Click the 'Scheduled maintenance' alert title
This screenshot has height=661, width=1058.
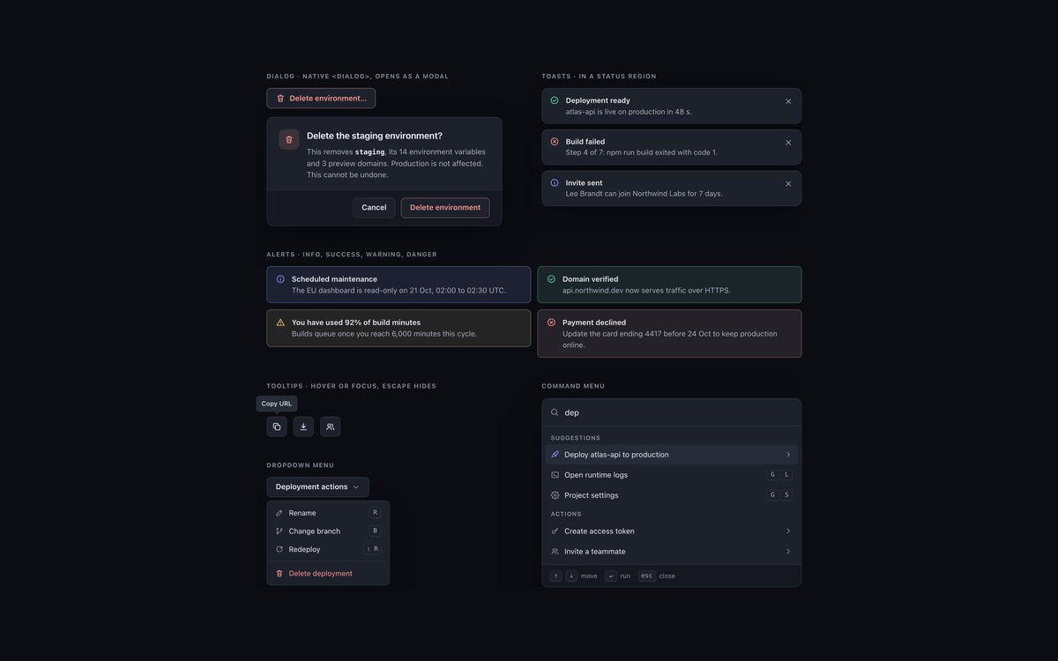click(334, 279)
